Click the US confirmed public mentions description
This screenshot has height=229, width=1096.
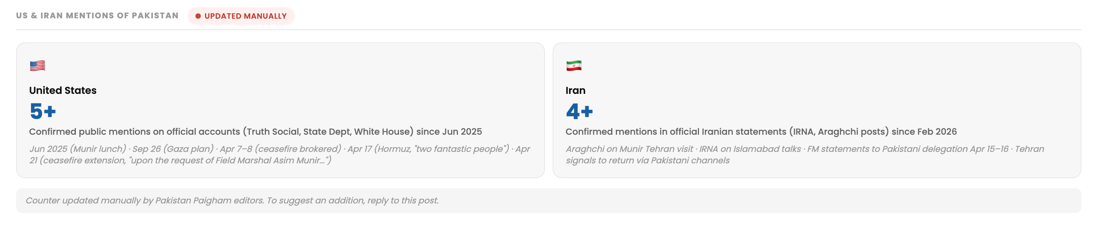point(255,132)
